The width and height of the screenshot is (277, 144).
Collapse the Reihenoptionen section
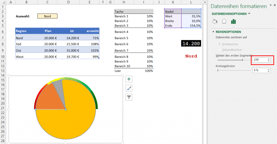[213, 32]
